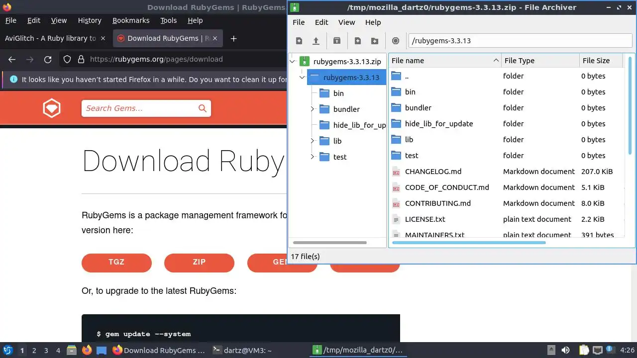Click New archive icon in File Archiver toolbar
This screenshot has height=358, width=637.
point(299,41)
